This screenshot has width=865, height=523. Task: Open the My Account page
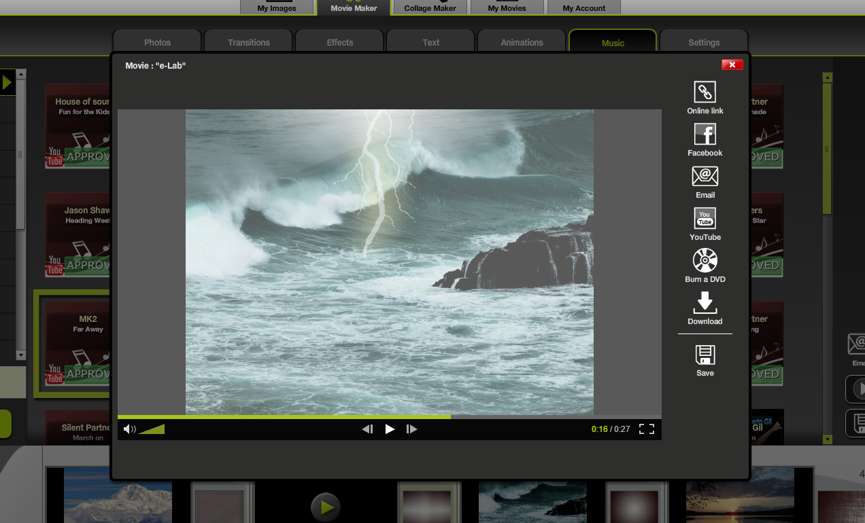pos(583,8)
